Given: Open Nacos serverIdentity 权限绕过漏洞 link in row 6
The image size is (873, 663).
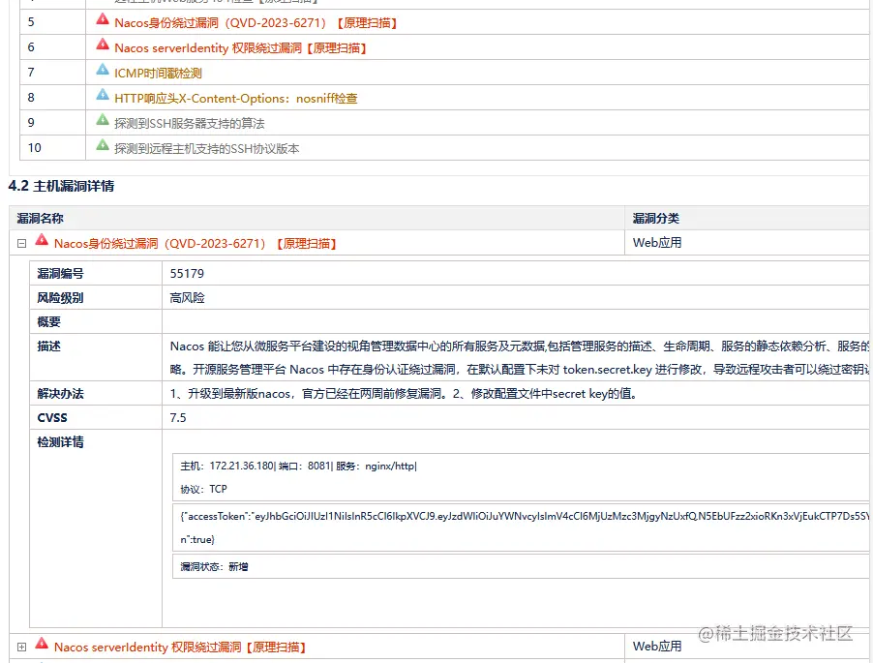Looking at the screenshot, I should (x=241, y=48).
